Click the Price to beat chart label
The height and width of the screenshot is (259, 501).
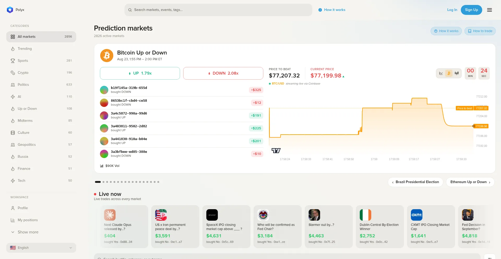click(464, 108)
